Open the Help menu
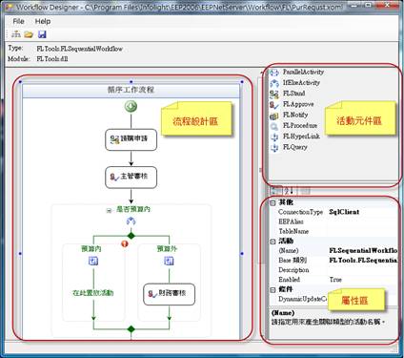 click(x=43, y=21)
